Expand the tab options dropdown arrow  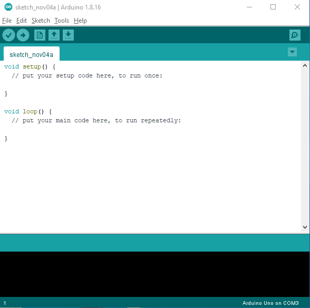(292, 52)
